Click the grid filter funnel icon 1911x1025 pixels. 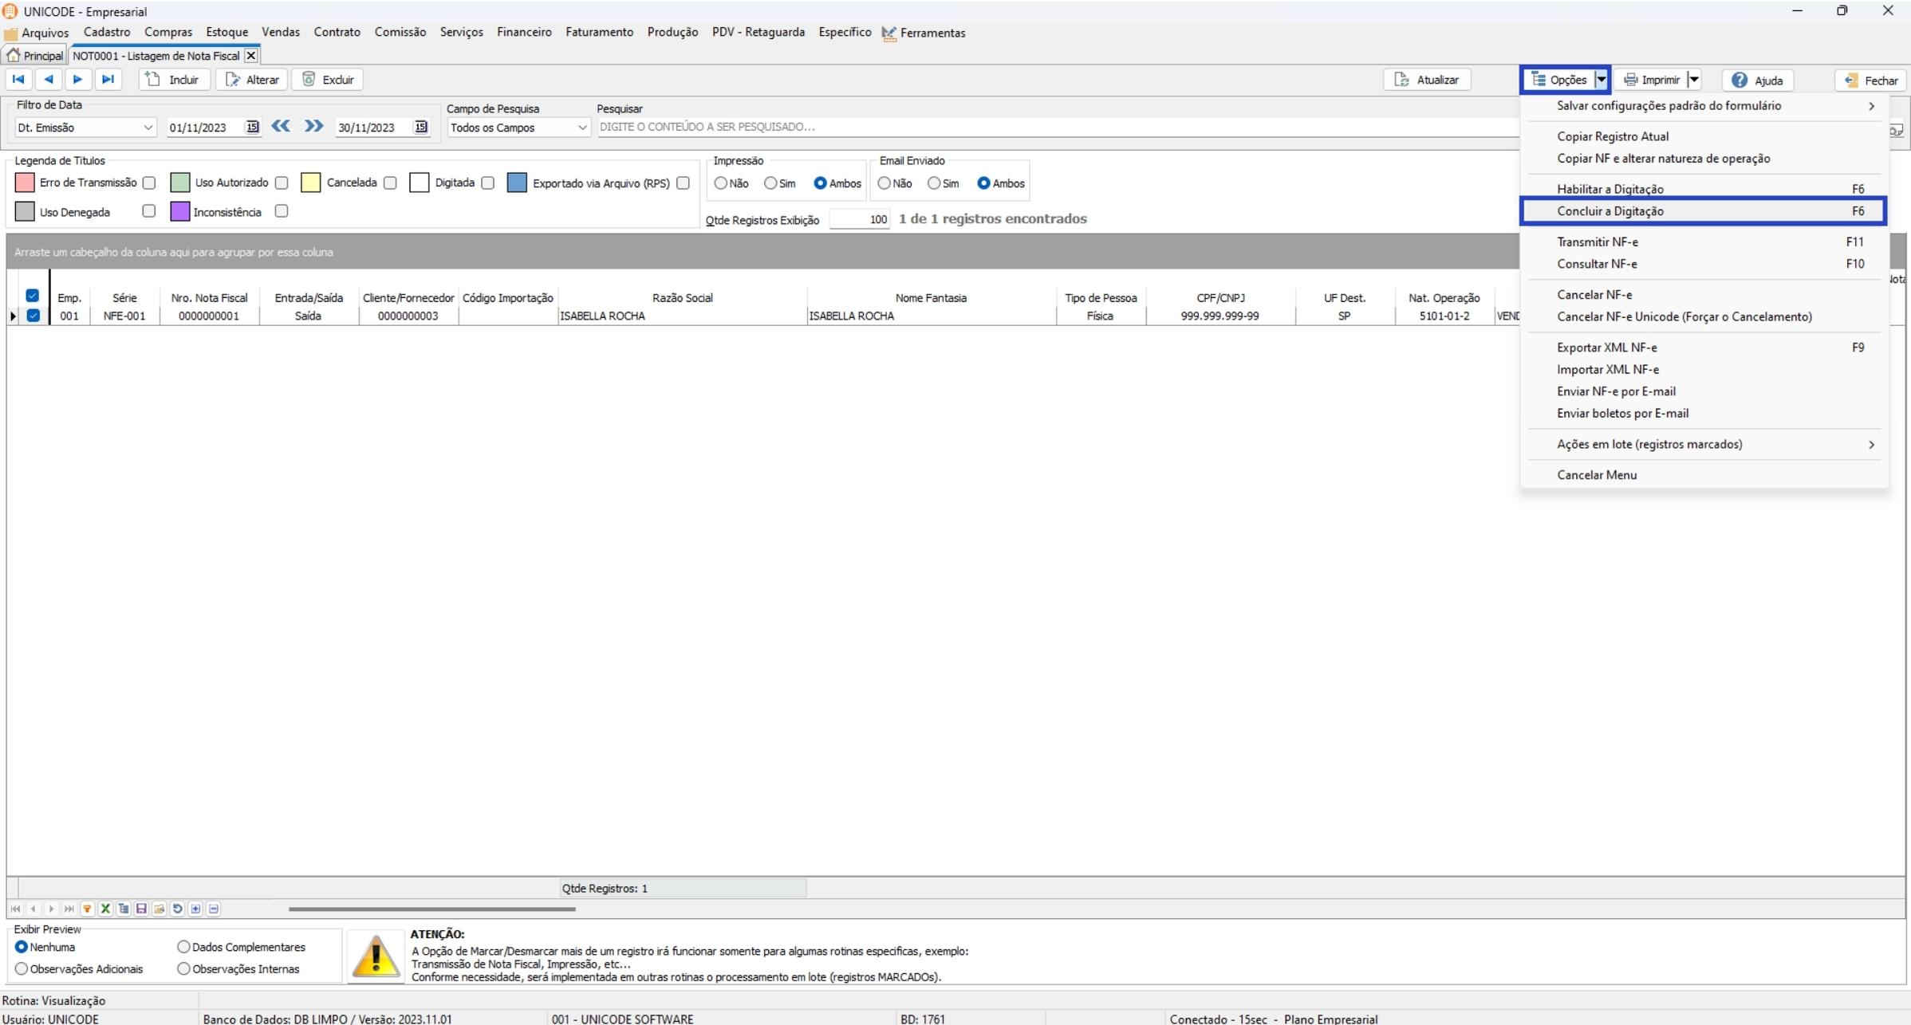click(87, 909)
